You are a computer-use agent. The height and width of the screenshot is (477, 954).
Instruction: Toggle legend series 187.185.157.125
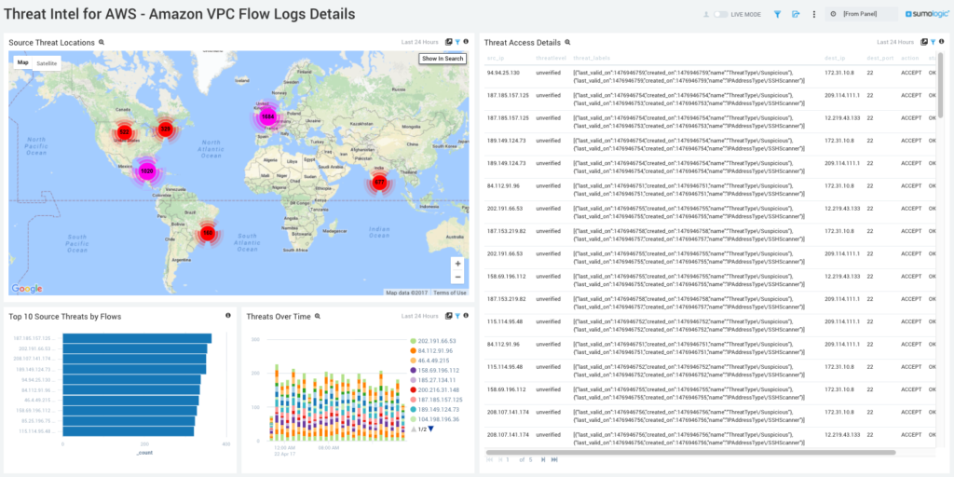[x=436, y=400]
